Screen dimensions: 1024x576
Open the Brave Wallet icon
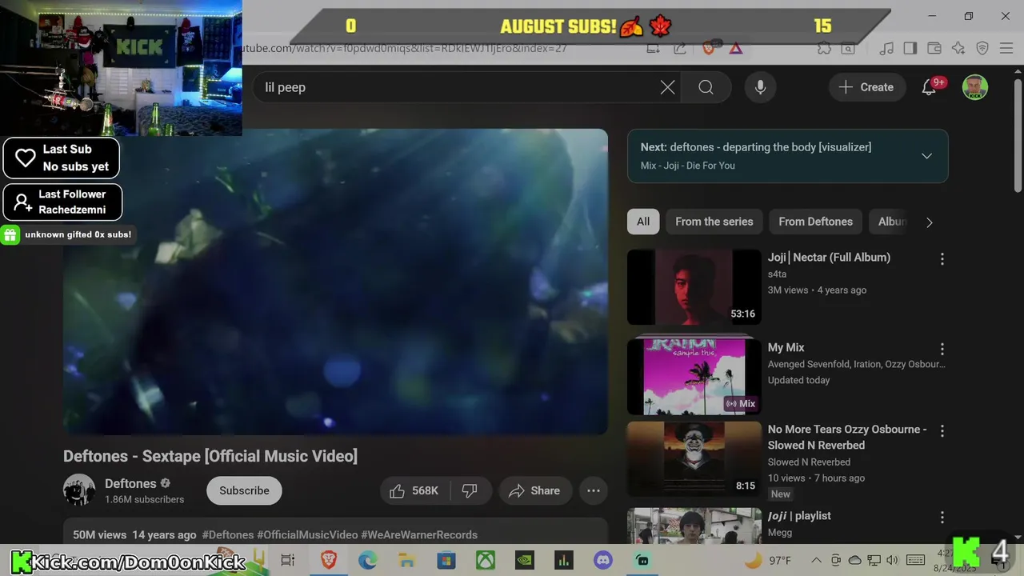[934, 48]
